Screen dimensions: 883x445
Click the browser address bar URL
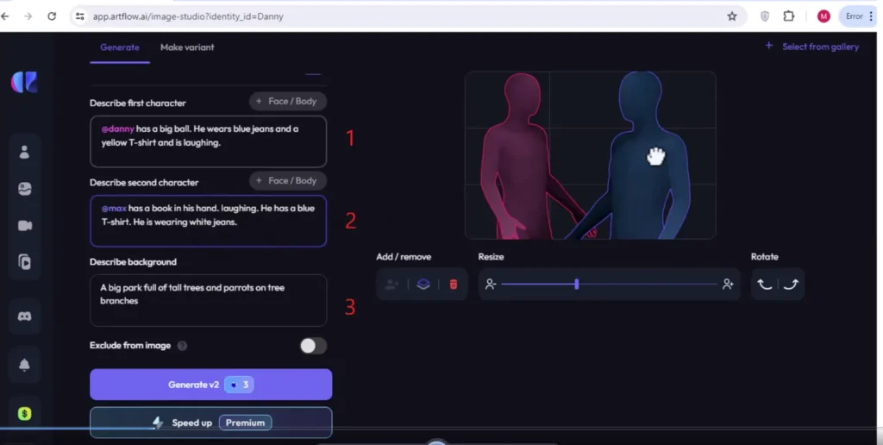[x=188, y=16]
